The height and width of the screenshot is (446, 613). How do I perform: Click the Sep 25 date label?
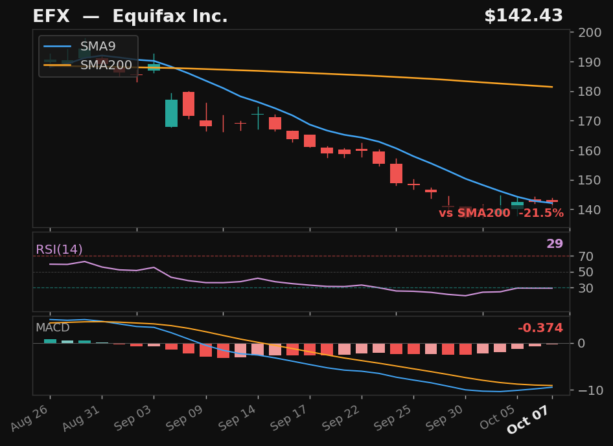coord(393,418)
